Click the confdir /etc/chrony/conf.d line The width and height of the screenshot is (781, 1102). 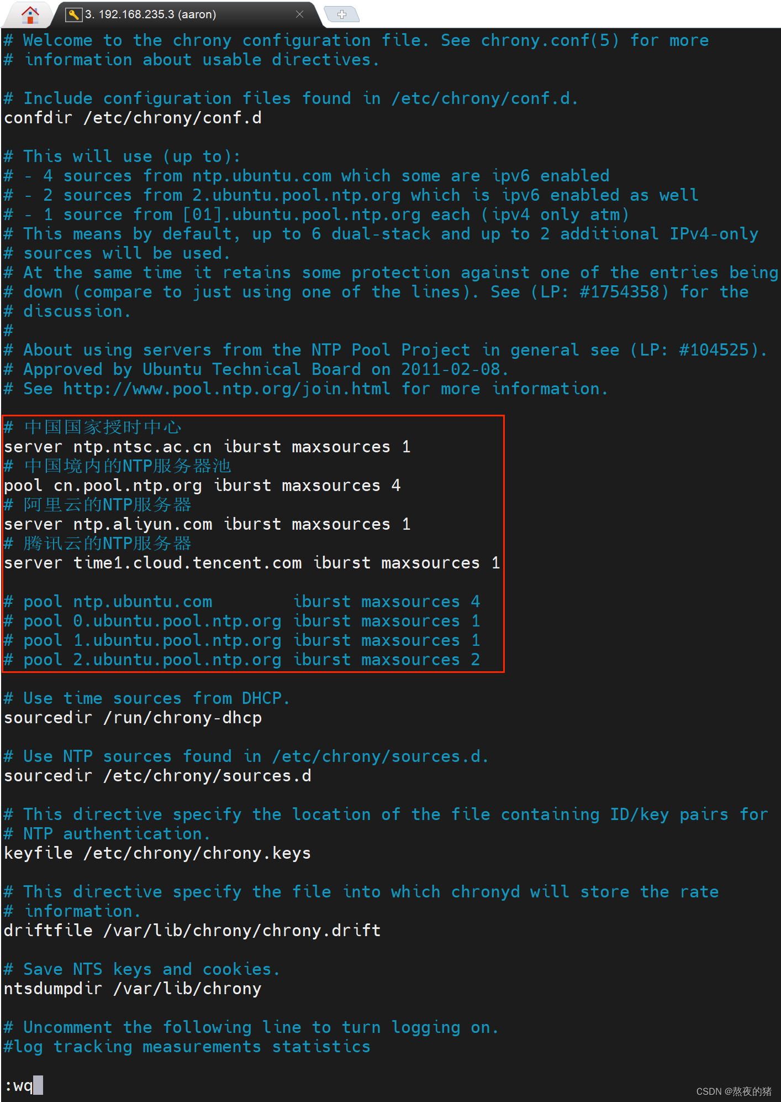pos(133,118)
